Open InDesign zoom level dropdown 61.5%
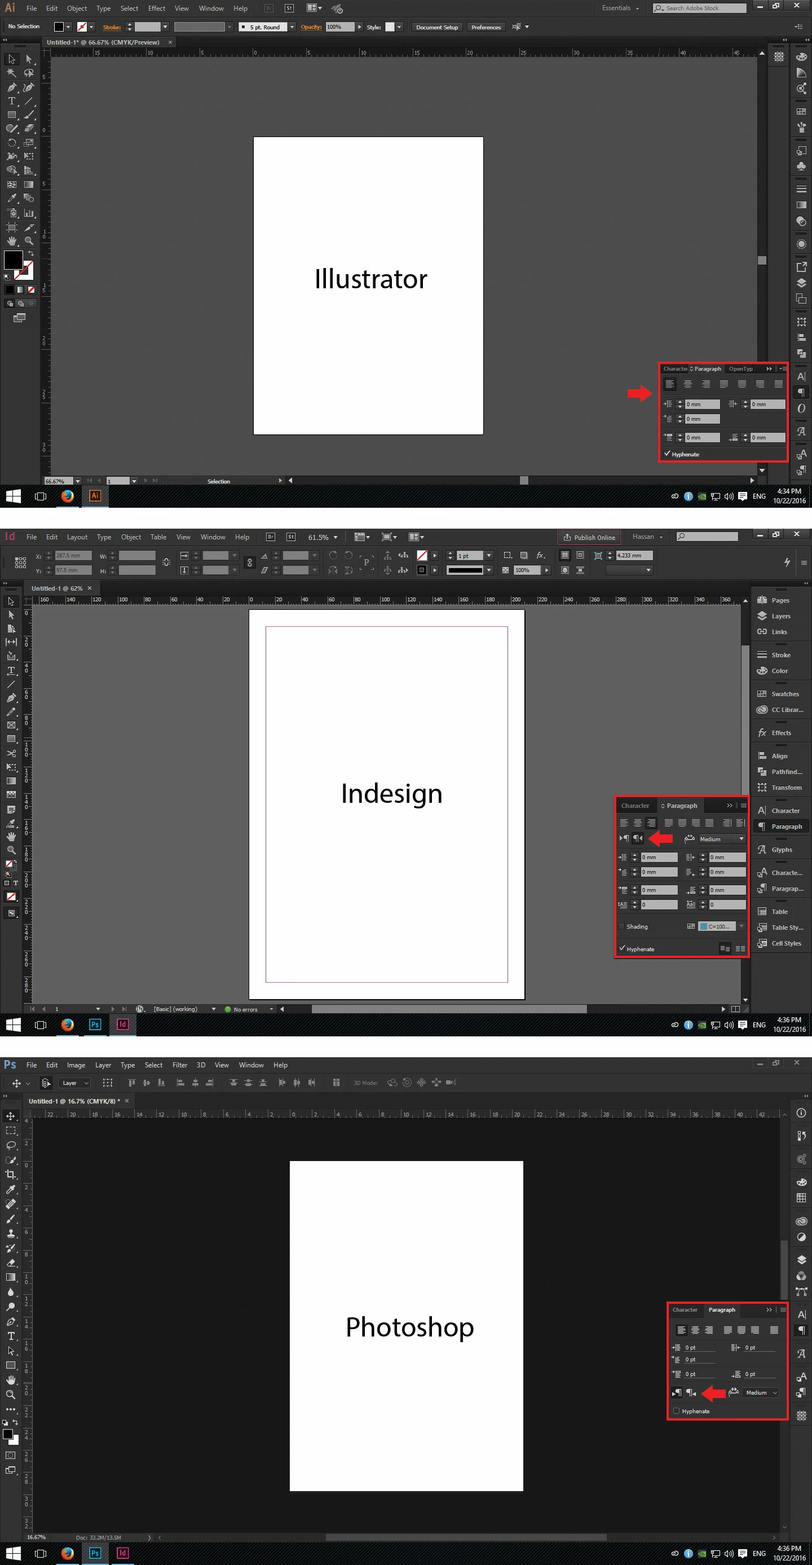 click(x=336, y=537)
